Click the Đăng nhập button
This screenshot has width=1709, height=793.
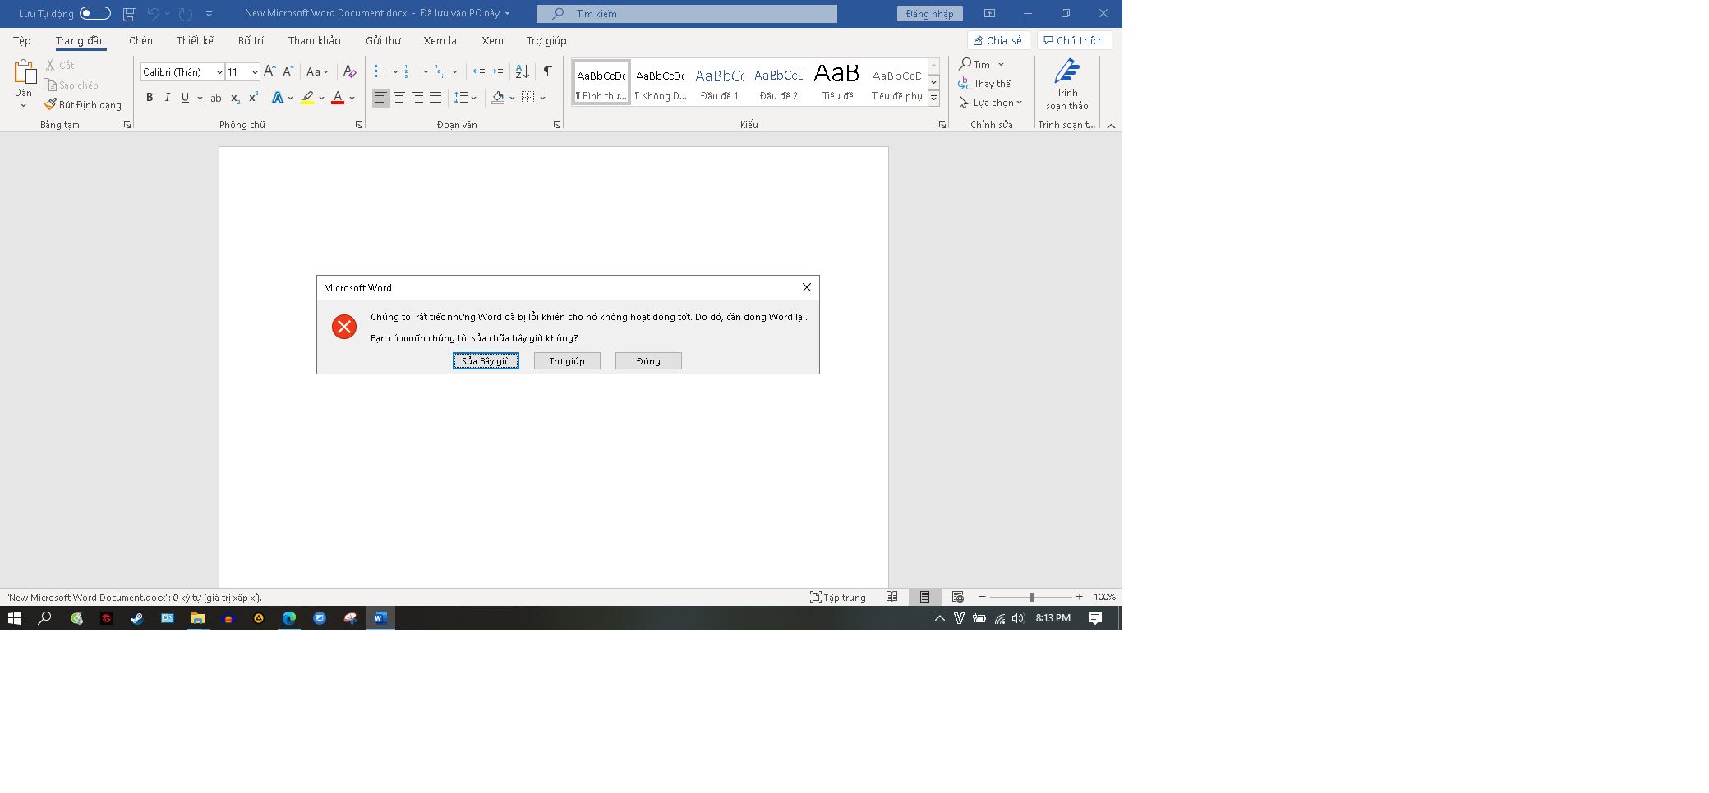930,14
